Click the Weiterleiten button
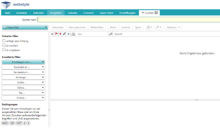This screenshot has width=220, height=128. click(x=97, y=27)
